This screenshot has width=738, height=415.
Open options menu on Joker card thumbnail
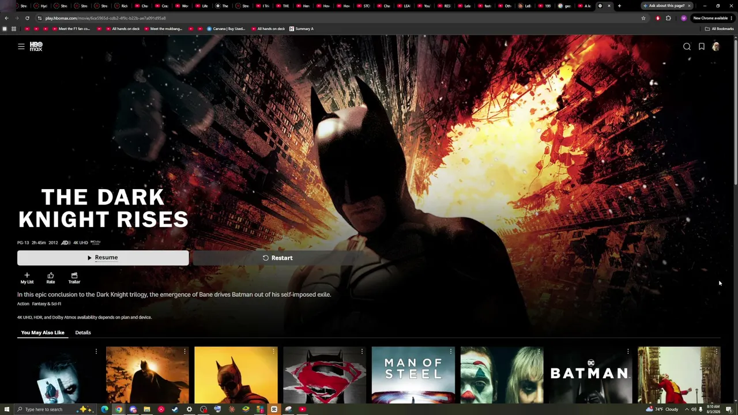[96, 351]
